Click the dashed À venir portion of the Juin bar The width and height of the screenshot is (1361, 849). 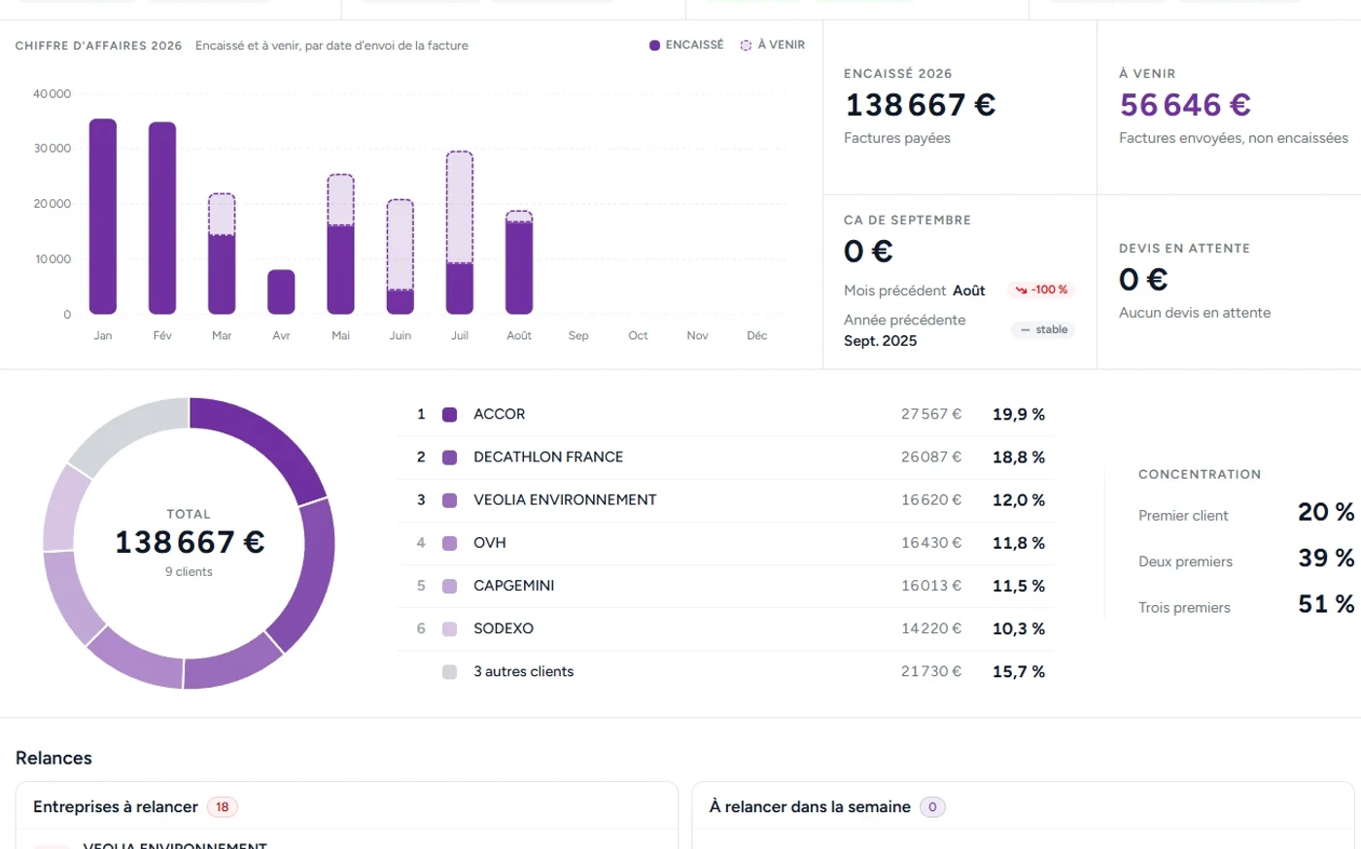click(401, 245)
